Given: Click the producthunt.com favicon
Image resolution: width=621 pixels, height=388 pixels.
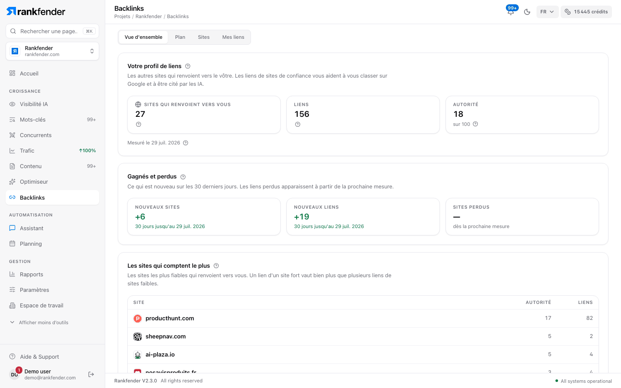Looking at the screenshot, I should coord(138,319).
